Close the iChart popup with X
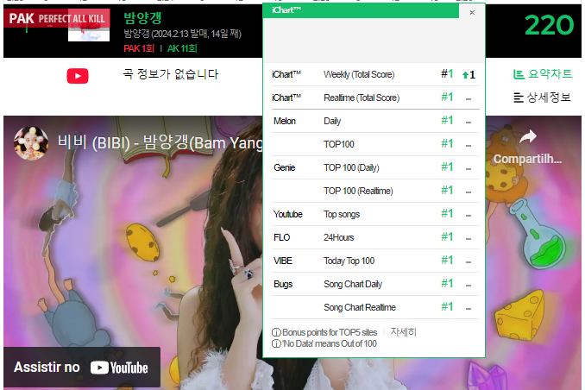 [472, 13]
